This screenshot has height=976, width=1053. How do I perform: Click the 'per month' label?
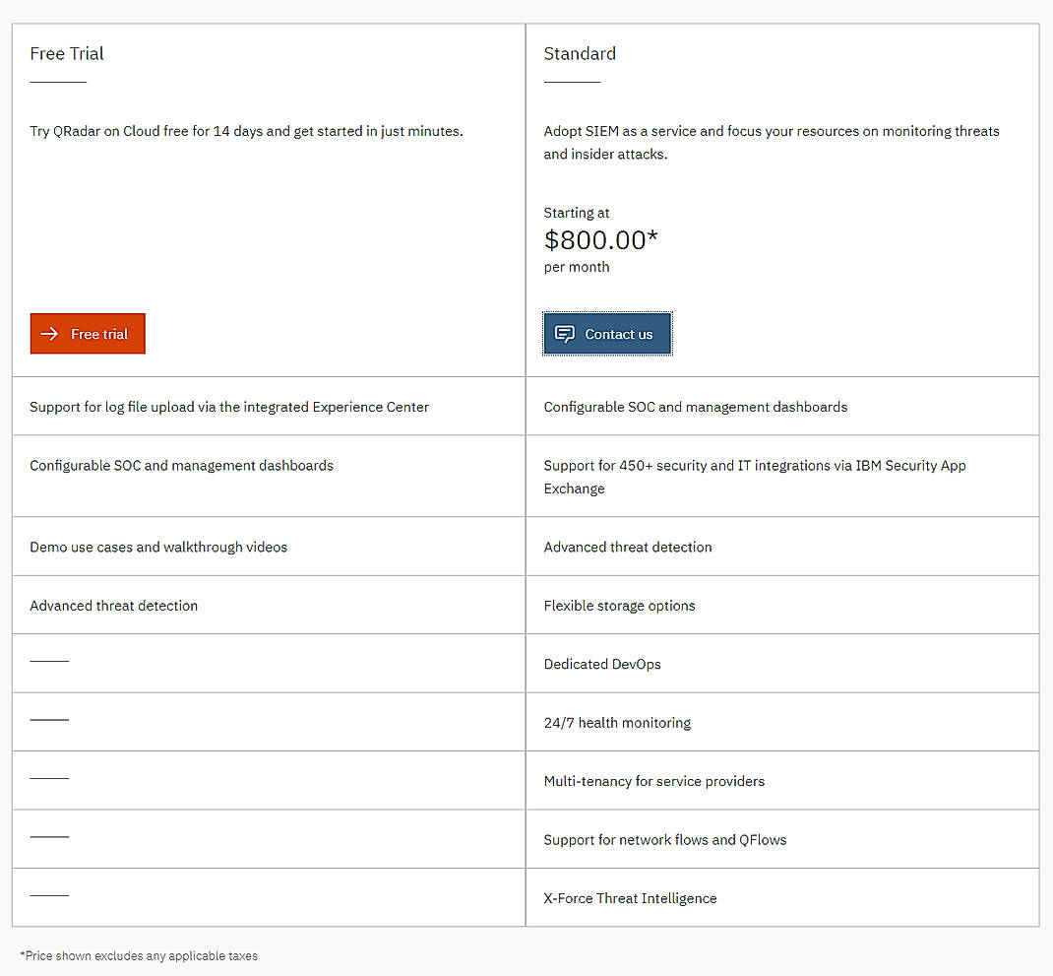[576, 267]
